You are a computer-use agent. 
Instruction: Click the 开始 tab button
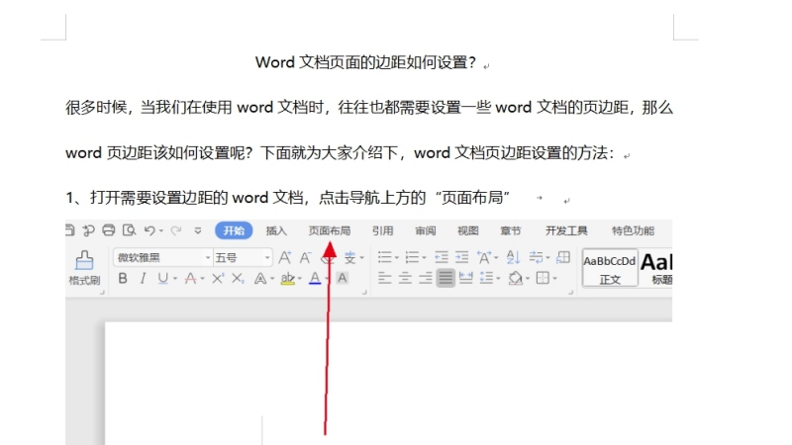tap(234, 231)
